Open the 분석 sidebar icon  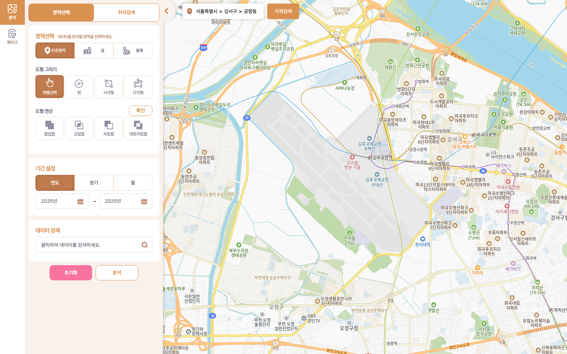click(12, 12)
